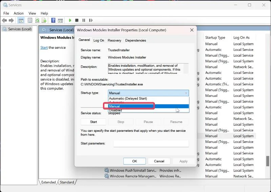This screenshot has width=271, height=192.
Task: Open the Action menu
Action: pyautogui.click(x=19, y=13)
